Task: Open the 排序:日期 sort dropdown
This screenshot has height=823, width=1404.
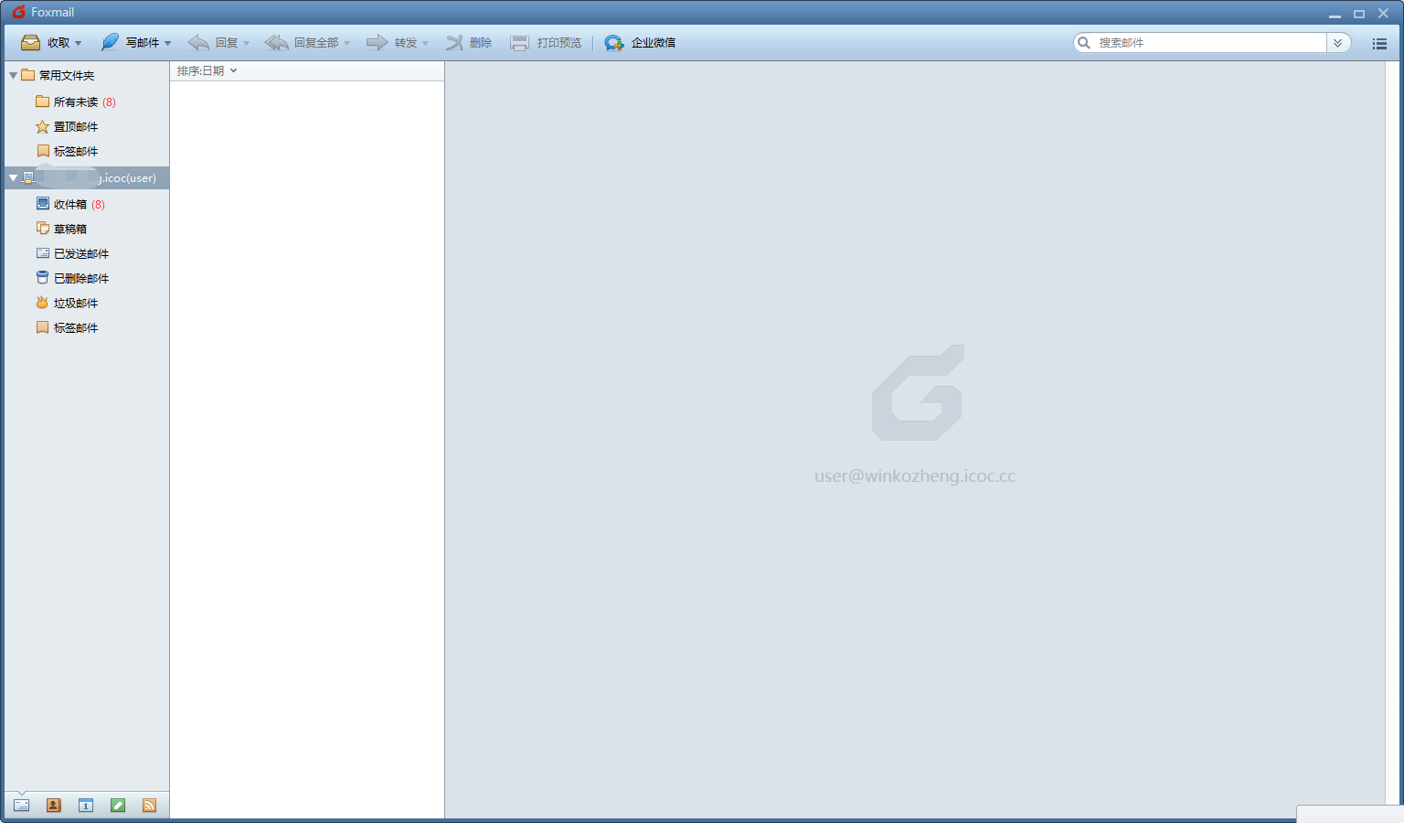Action: click(207, 71)
